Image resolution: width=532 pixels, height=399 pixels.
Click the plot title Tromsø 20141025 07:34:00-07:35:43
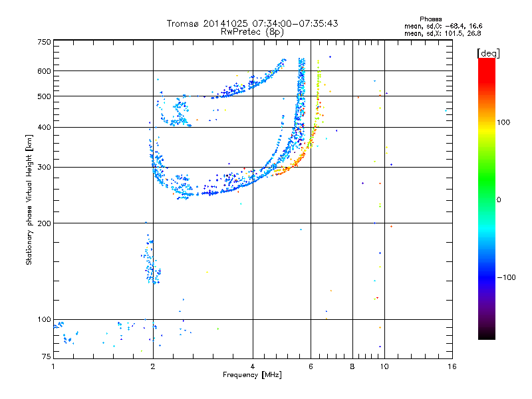[252, 23]
